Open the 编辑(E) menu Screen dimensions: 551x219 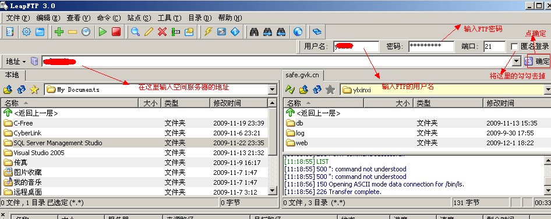(48, 18)
